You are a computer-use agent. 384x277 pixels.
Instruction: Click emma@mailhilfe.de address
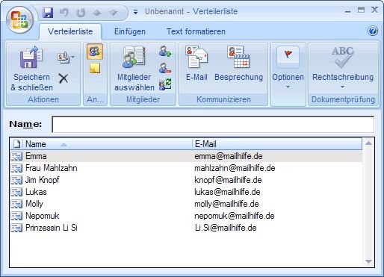coord(229,156)
